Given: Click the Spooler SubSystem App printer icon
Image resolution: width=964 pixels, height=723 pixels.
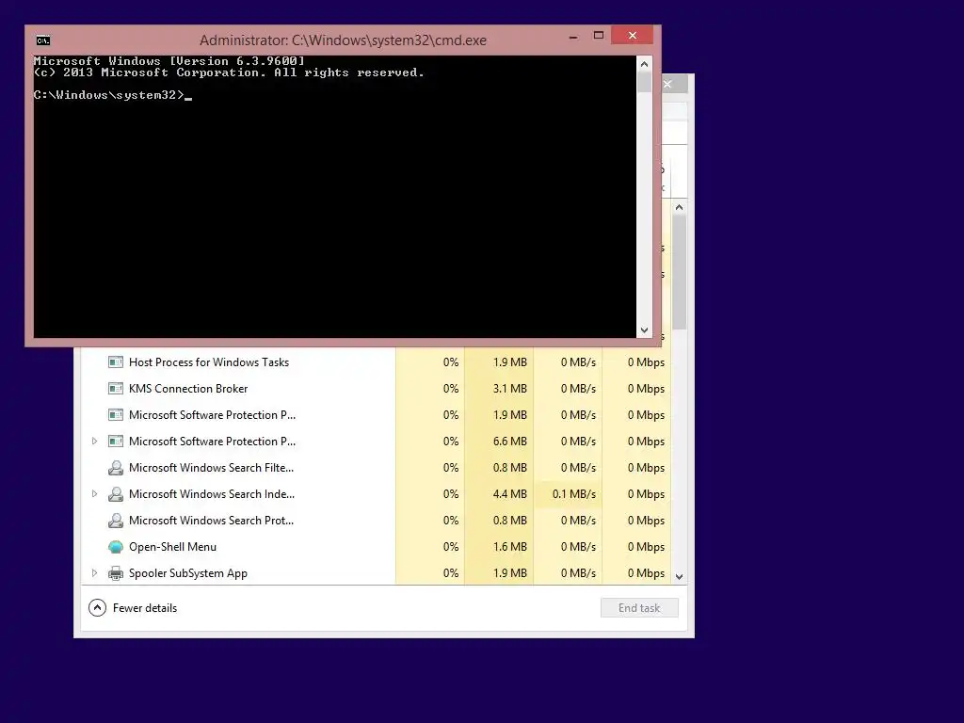Looking at the screenshot, I should (x=116, y=573).
